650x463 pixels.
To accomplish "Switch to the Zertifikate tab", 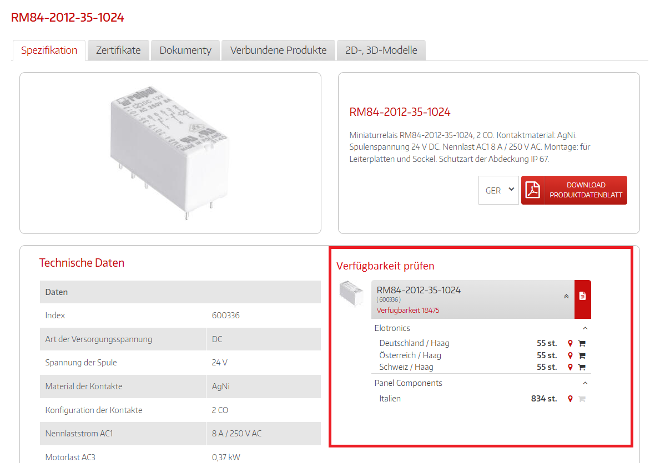I will (118, 50).
